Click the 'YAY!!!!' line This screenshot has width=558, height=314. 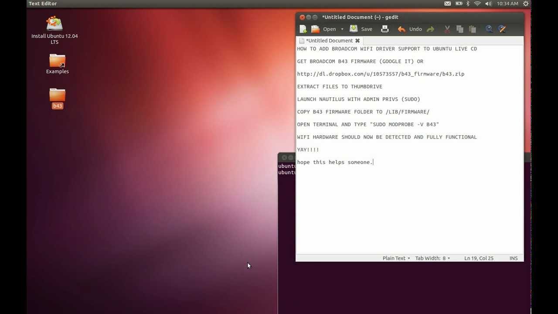[x=308, y=150]
